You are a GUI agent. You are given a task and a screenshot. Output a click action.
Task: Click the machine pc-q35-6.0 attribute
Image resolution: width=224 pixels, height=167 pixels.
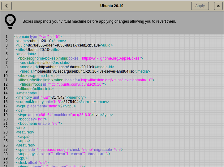72,115
